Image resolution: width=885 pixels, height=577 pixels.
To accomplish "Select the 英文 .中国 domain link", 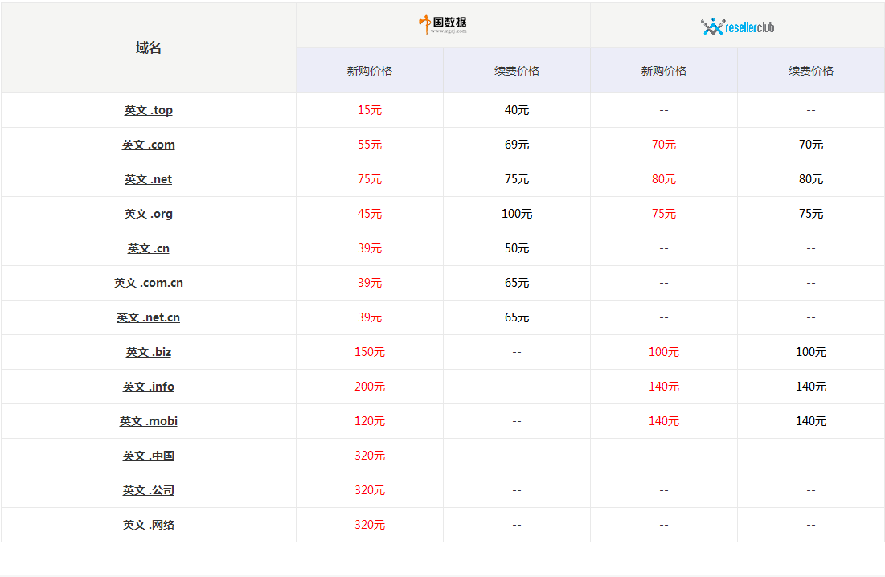I will pos(148,456).
